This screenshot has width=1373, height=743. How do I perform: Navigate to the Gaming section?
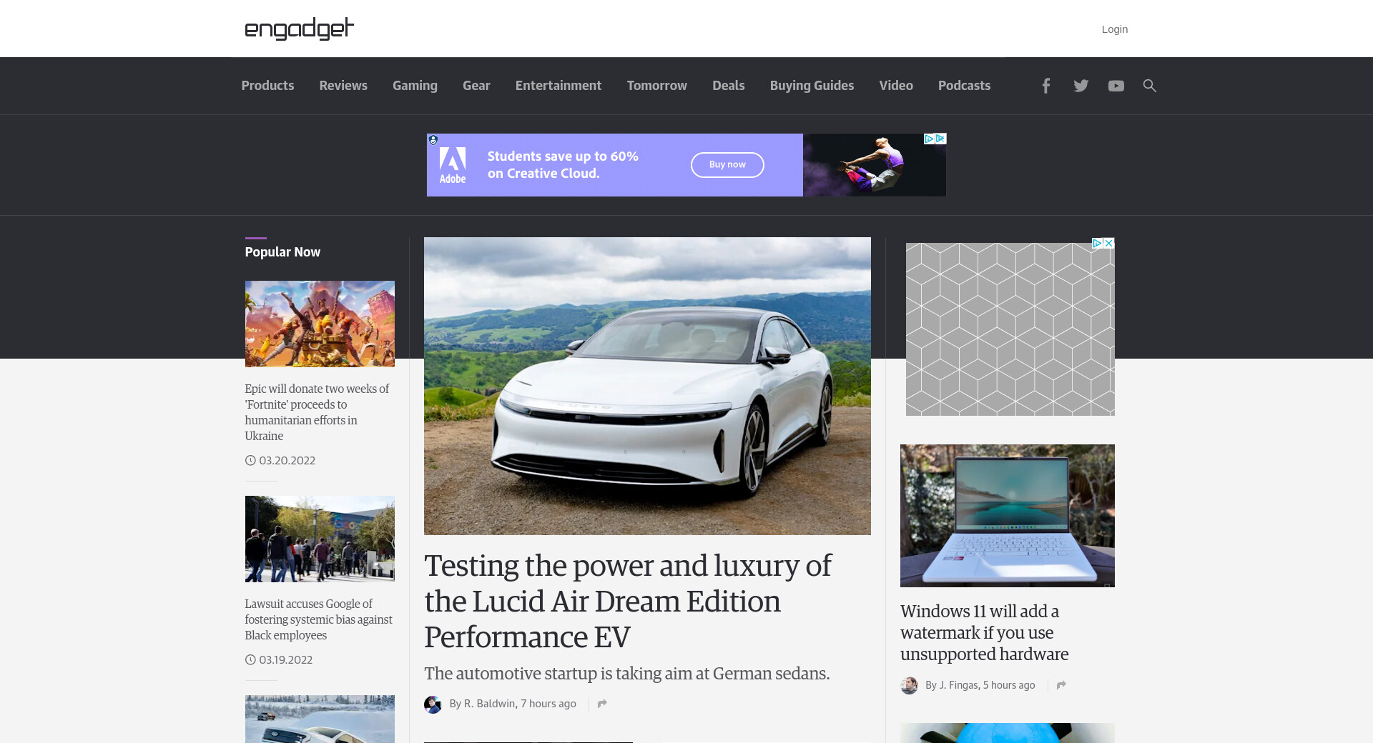tap(415, 86)
